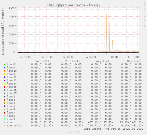The image size is (147, 135).
Task: Click the loop14 lime legend swatch
Action: click(5, 84)
